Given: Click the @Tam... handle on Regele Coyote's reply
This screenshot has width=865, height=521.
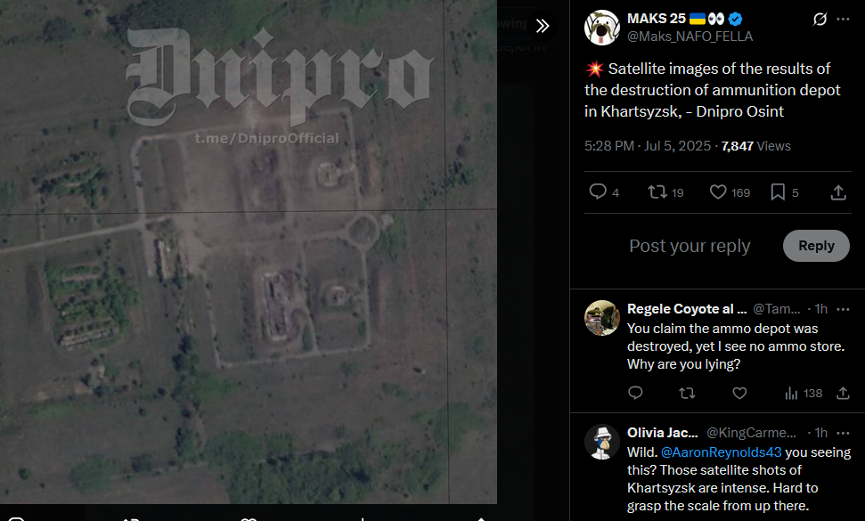Looking at the screenshot, I should [x=776, y=309].
